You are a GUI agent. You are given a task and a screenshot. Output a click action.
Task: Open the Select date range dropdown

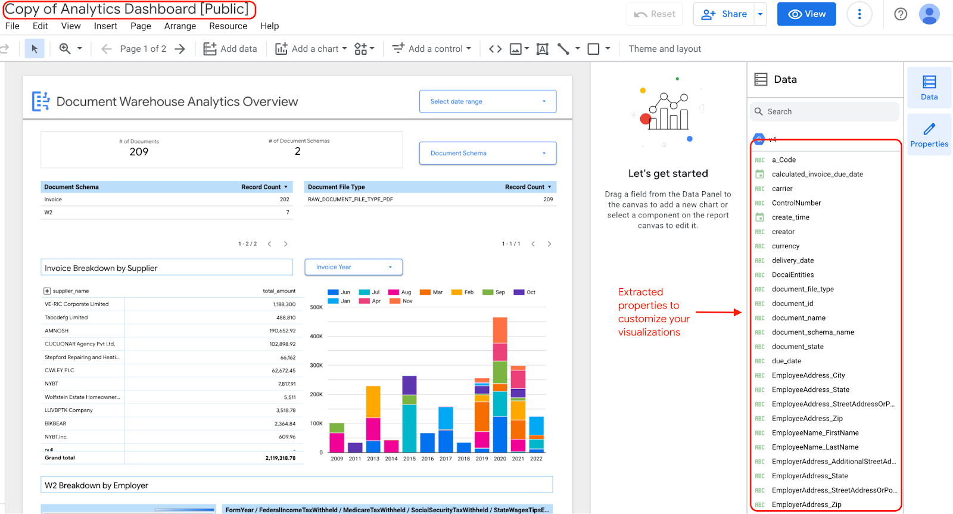point(487,101)
